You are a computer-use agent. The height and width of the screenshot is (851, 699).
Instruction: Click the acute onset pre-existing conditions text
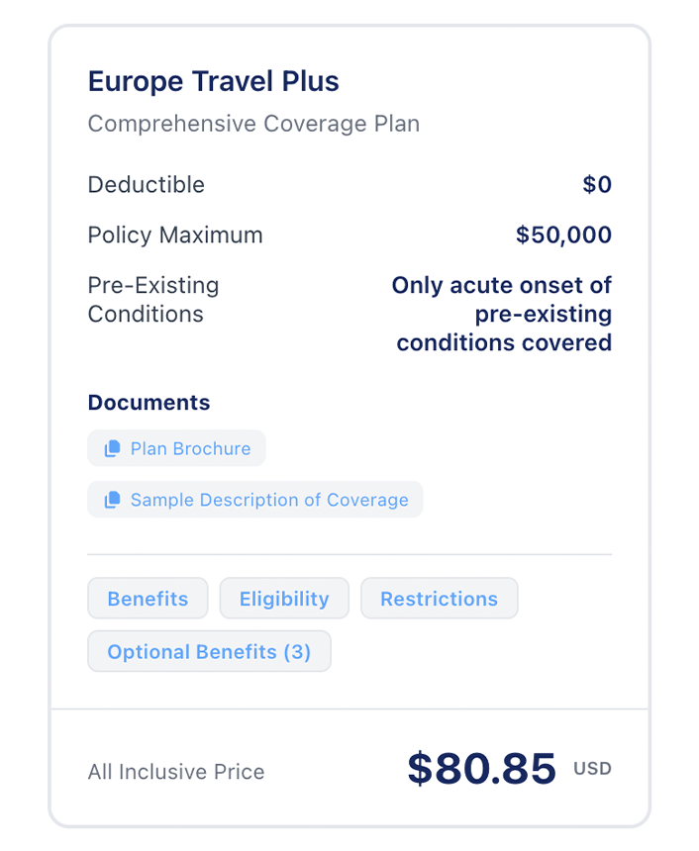(503, 314)
